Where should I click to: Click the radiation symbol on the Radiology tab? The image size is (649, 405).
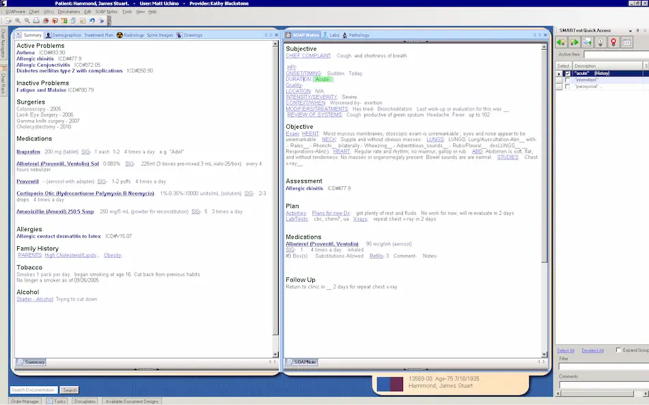[120, 34]
